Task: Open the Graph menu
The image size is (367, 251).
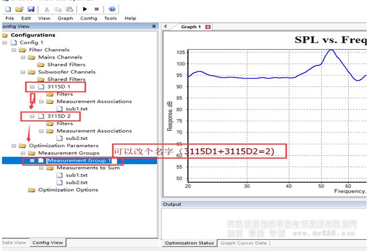Action: tap(65, 18)
